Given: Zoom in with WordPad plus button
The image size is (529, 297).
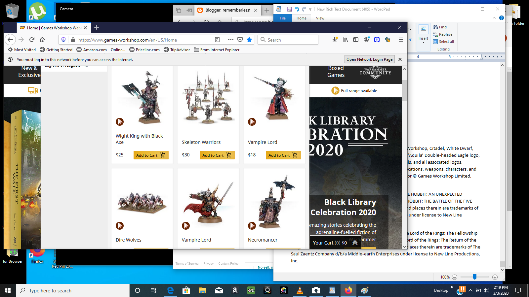Looking at the screenshot, I should 495,277.
